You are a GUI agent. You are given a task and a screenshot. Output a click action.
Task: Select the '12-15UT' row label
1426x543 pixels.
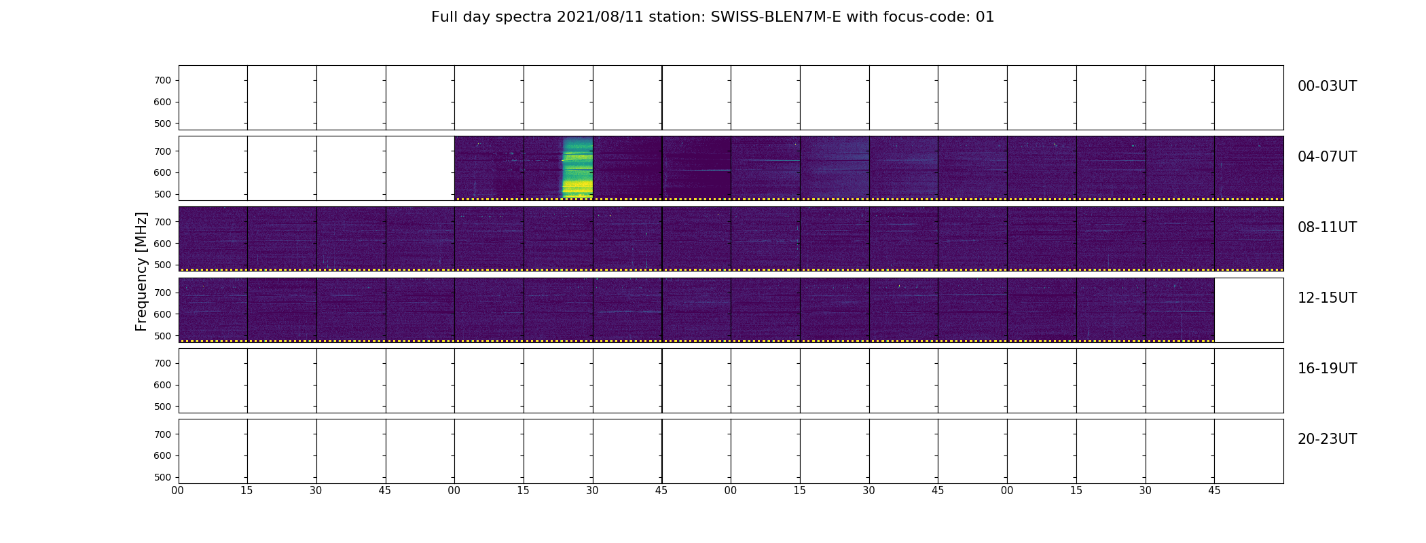pos(1327,298)
